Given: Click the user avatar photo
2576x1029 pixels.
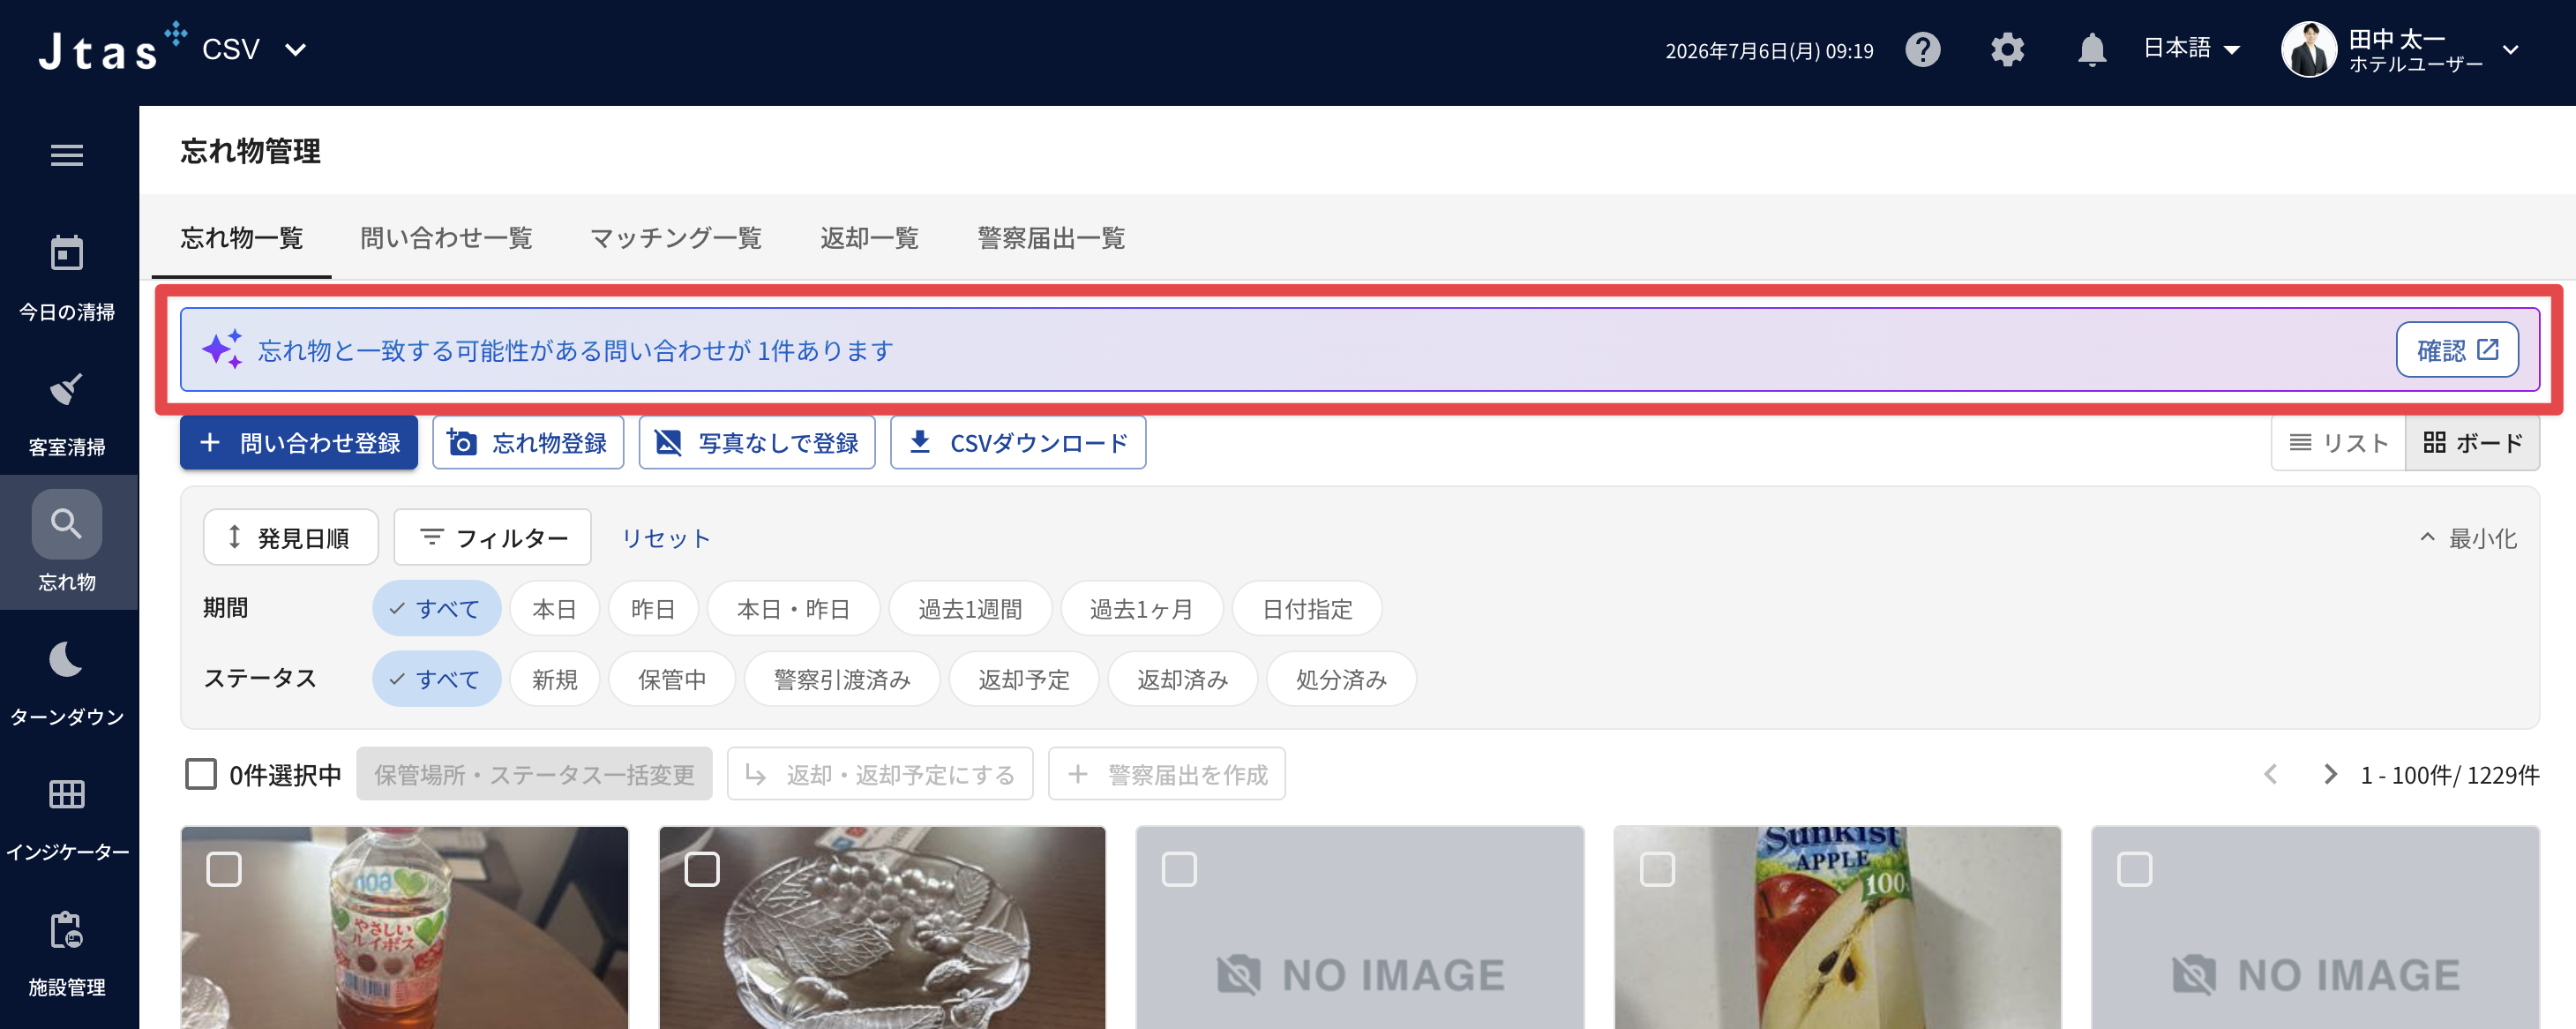Looking at the screenshot, I should tap(2308, 49).
